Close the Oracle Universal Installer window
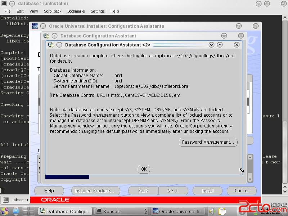The image size is (288, 216). click(x=256, y=26)
